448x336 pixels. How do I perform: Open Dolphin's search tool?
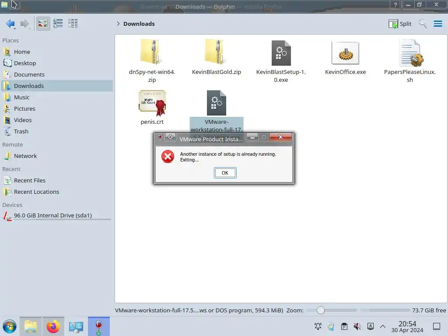pyautogui.click(x=423, y=24)
